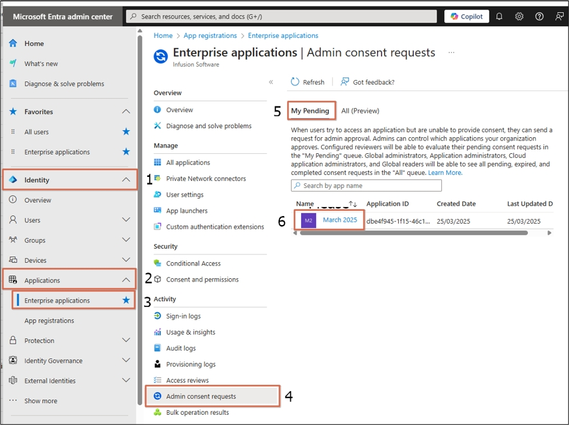
Task: Open Sign-in logs
Action: pos(183,316)
